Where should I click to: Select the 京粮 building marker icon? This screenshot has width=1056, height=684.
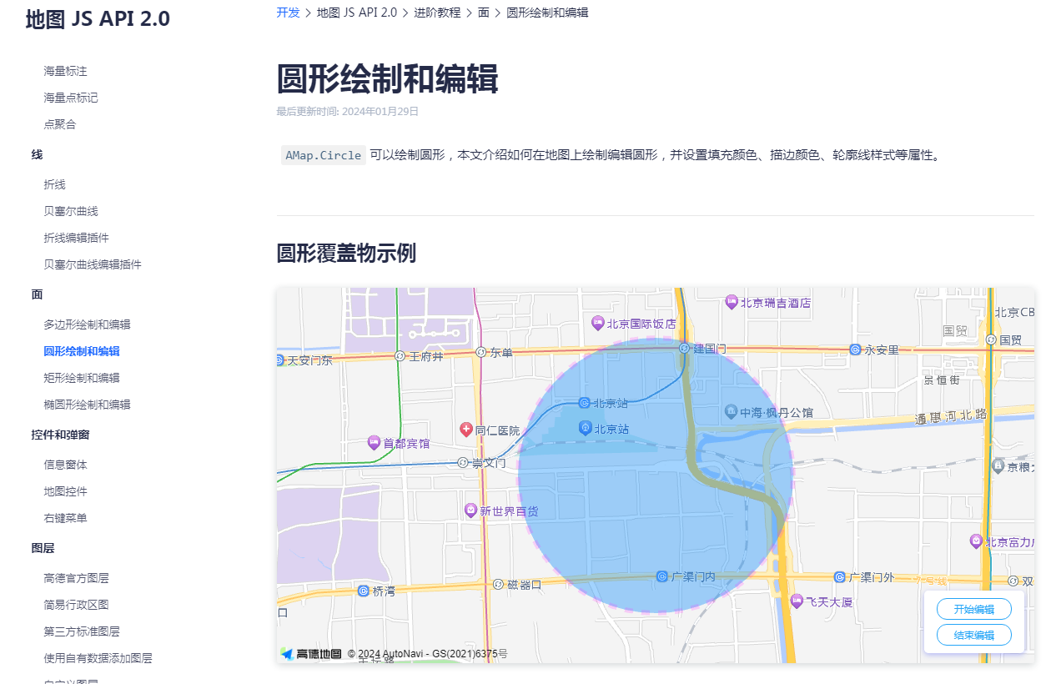click(x=998, y=465)
